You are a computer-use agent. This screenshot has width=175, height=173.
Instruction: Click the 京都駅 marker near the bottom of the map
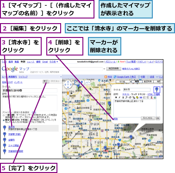[x=105, y=148]
